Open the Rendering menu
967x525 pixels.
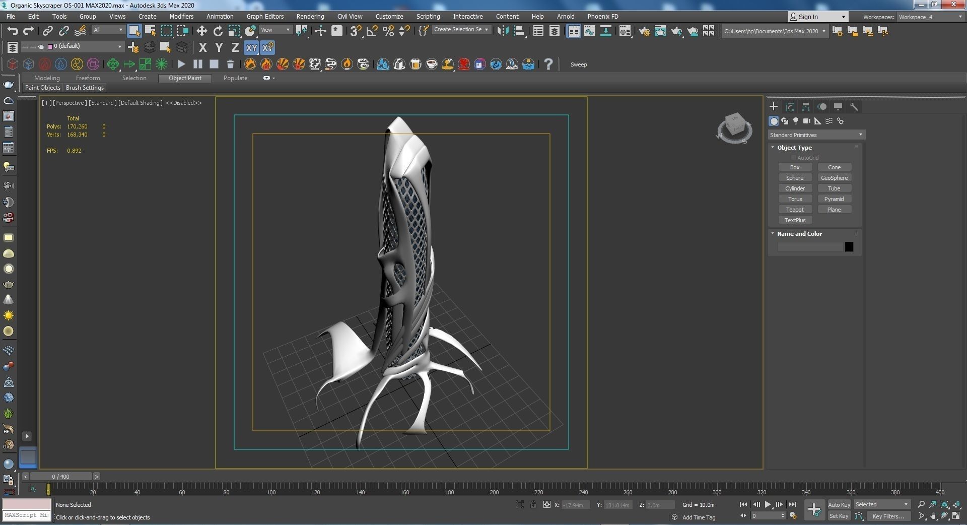310,16
